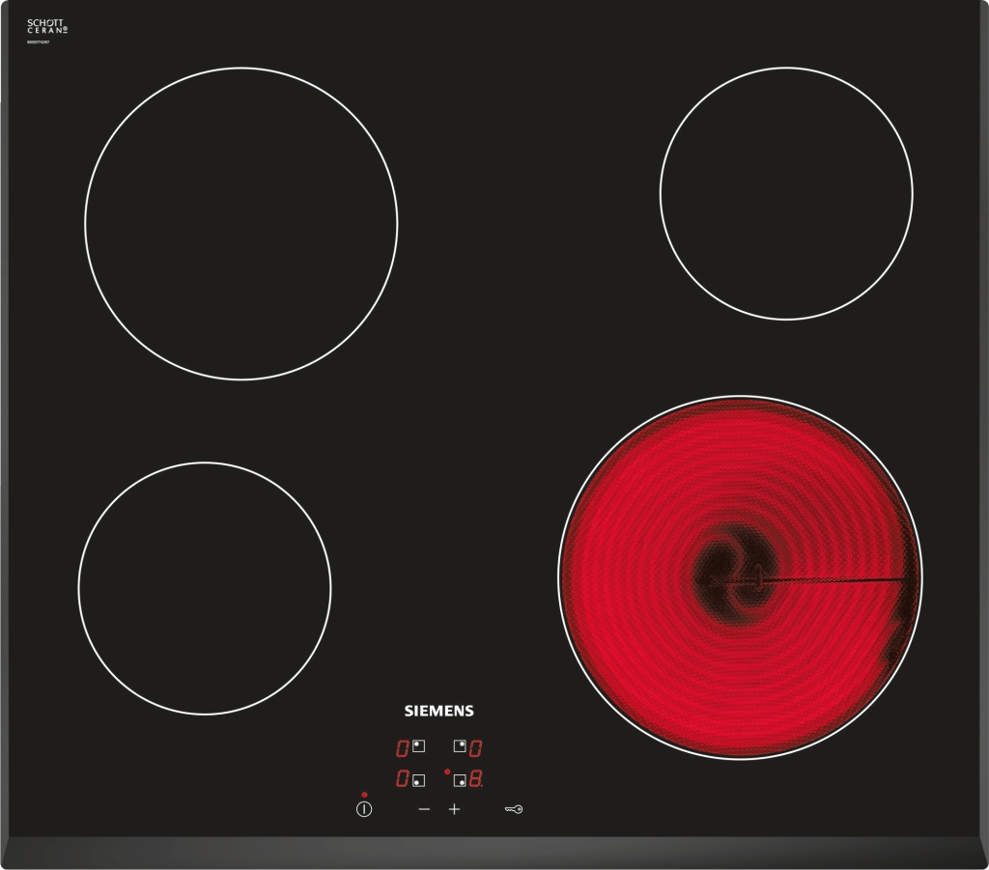Select the rear-right zone selector icon
Image resolution: width=989 pixels, height=870 pixels.
click(x=460, y=746)
